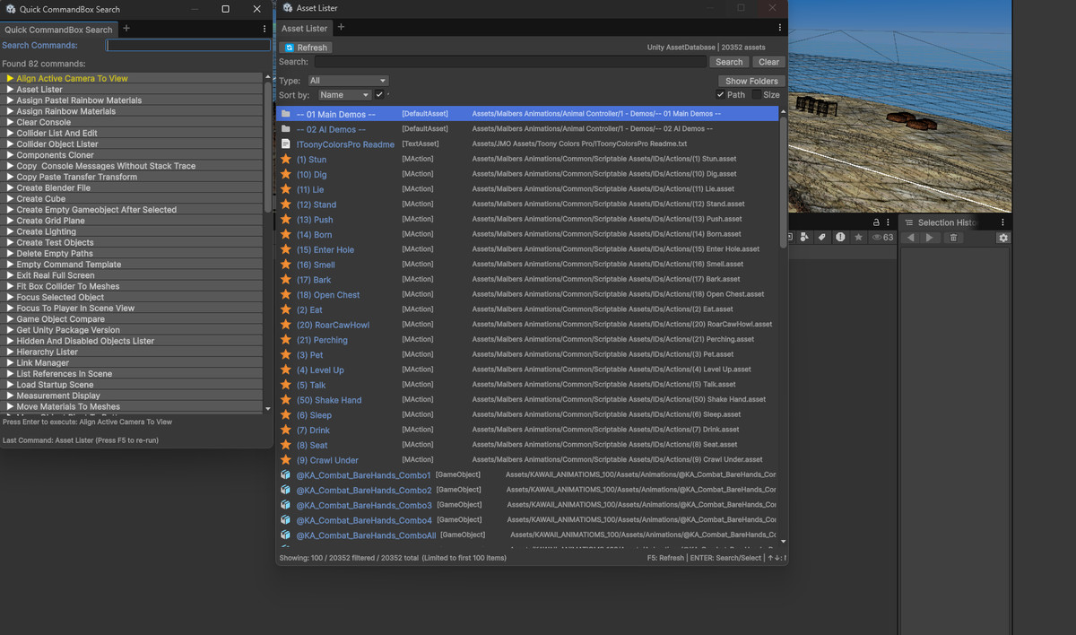The width and height of the screenshot is (1076, 635).
Task: Click the Selection History forward arrow
Action: [930, 238]
